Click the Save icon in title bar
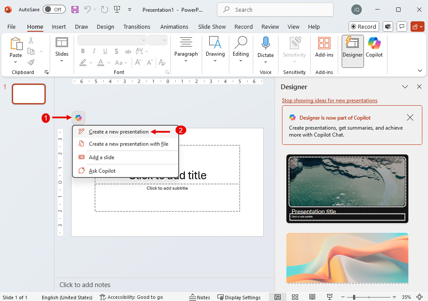This screenshot has height=301, width=428. (75, 10)
